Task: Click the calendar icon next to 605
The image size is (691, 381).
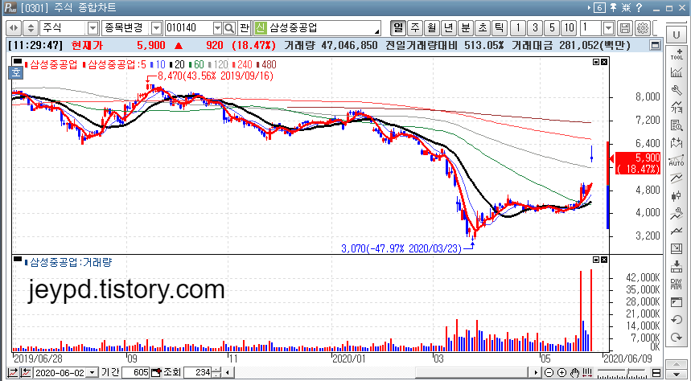Action: pyautogui.click(x=156, y=373)
